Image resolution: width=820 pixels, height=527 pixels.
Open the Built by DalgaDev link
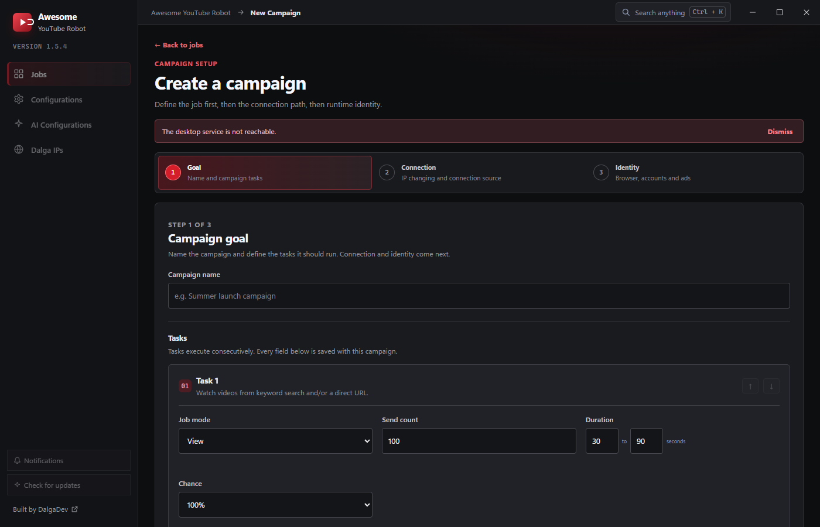45,509
